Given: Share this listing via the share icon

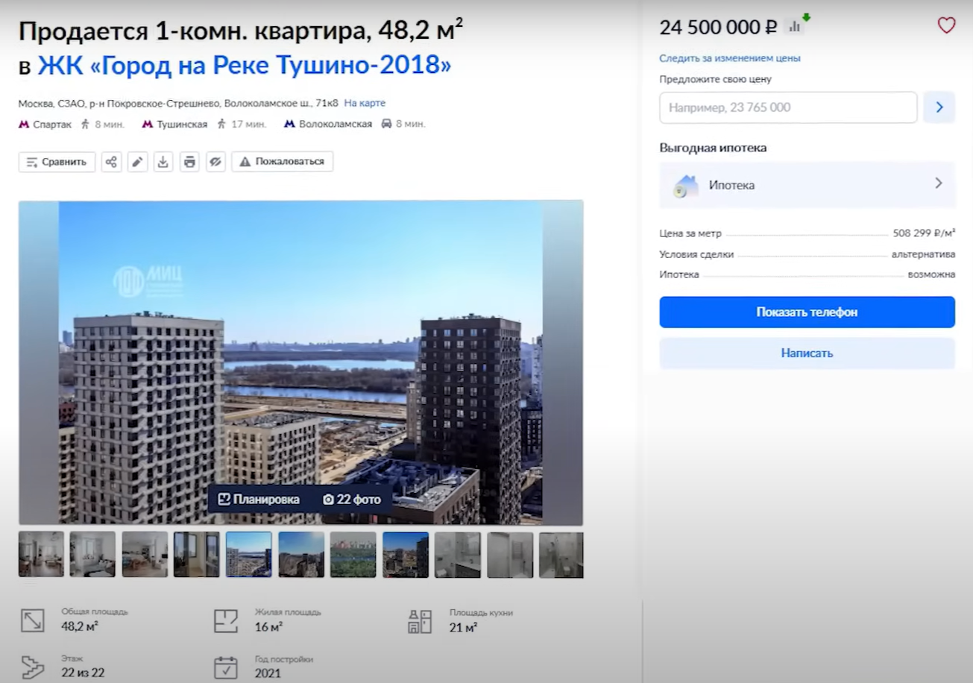Looking at the screenshot, I should click(x=111, y=162).
